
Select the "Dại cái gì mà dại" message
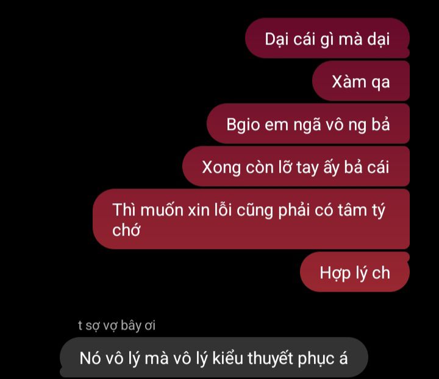(x=327, y=38)
